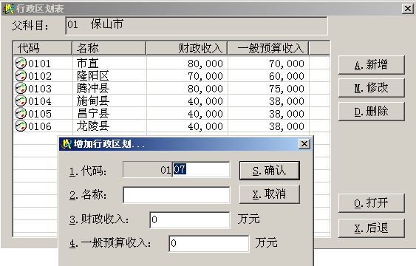Click the M.修改 button
Screen dimensions: 416x266
[x=372, y=88]
